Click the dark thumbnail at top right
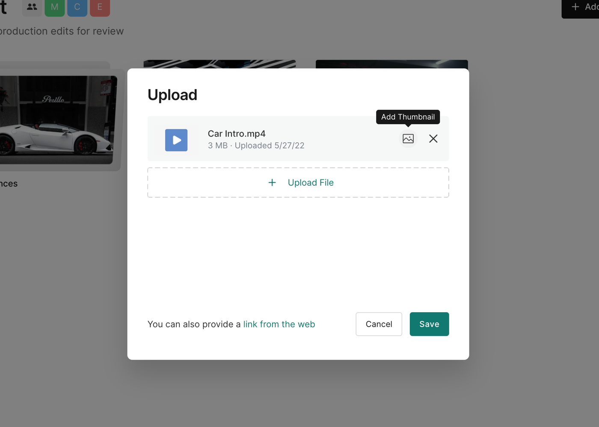The height and width of the screenshot is (427, 599). [392, 64]
